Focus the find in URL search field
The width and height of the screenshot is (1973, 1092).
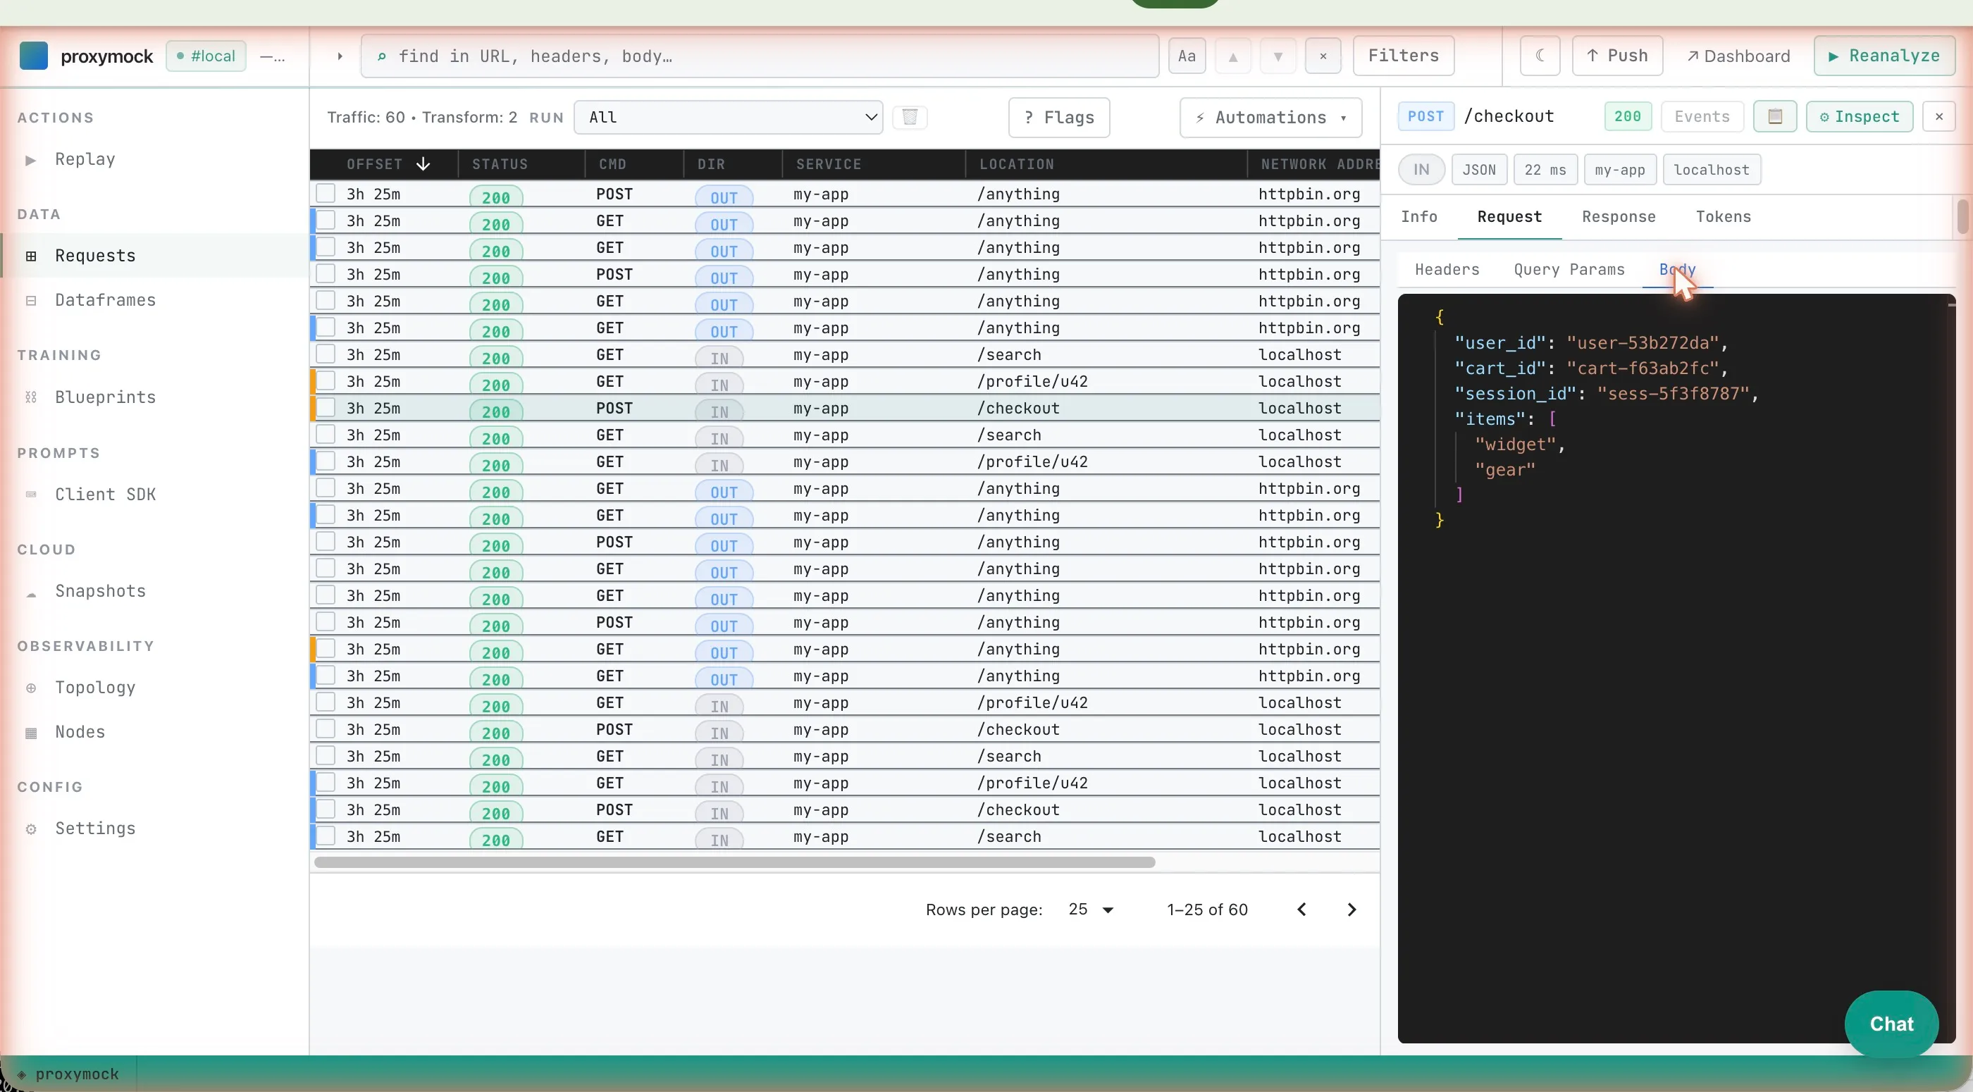tap(759, 56)
